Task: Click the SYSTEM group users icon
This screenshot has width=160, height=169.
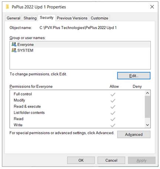Action: click(14, 50)
